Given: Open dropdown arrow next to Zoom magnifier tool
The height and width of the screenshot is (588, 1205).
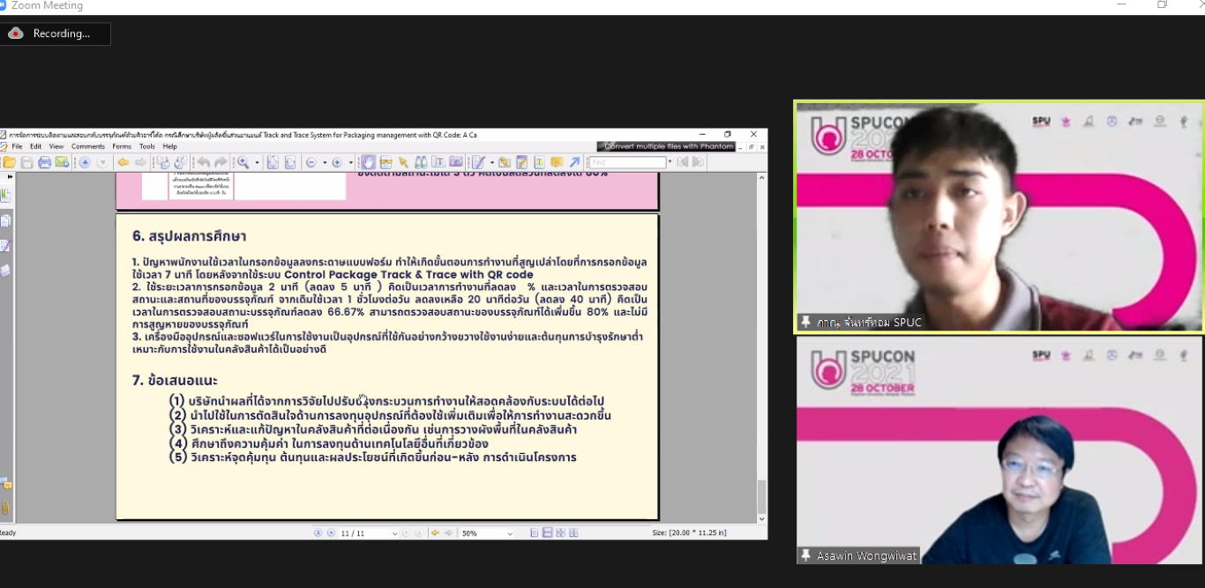Looking at the screenshot, I should (x=257, y=162).
